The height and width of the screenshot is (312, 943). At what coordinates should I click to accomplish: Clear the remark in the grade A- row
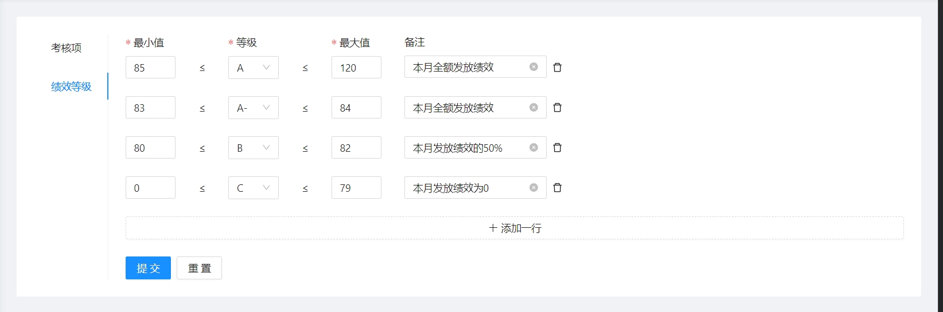point(533,108)
